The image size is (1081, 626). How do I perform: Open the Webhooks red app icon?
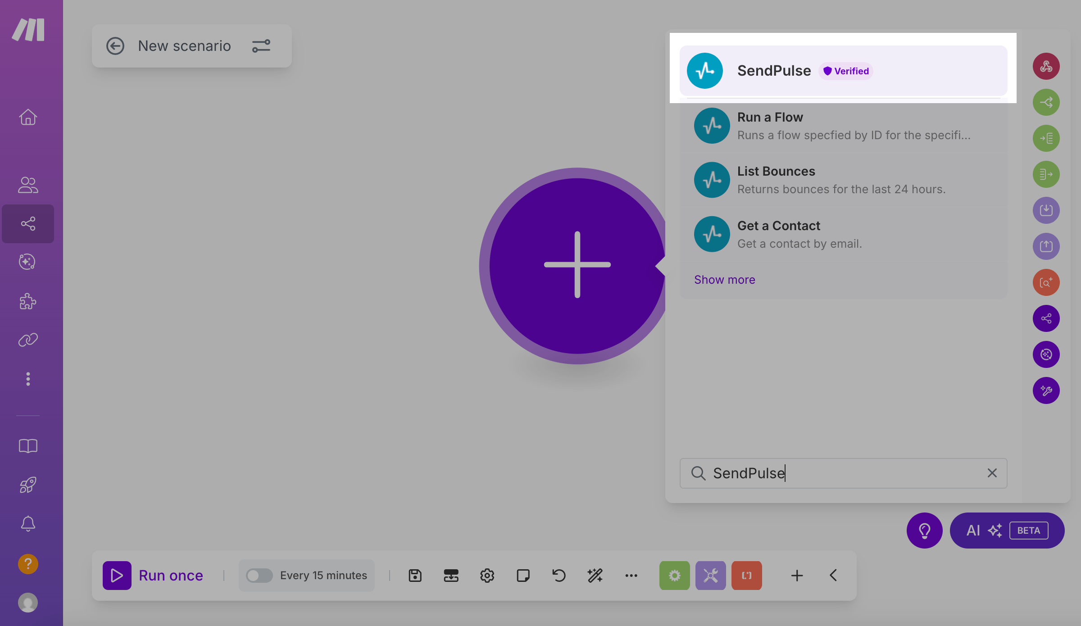1046,66
